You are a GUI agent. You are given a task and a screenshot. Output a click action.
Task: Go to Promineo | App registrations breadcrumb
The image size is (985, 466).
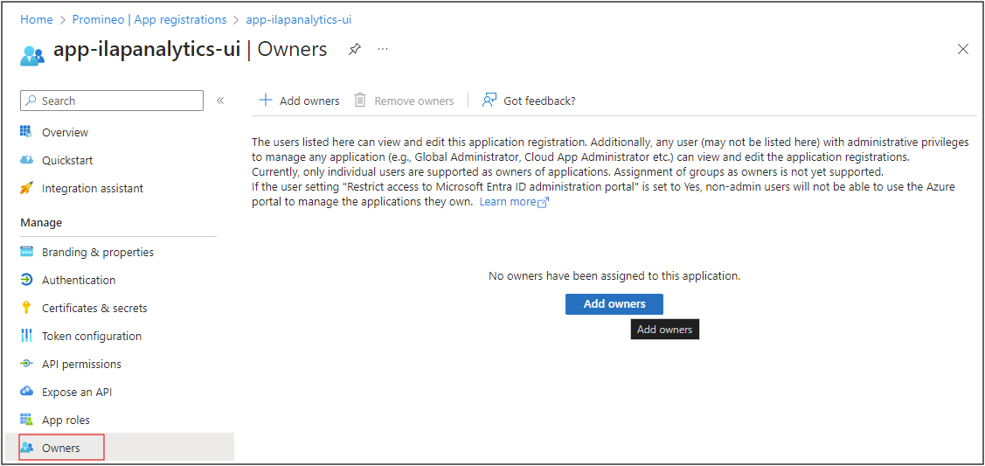(x=149, y=19)
